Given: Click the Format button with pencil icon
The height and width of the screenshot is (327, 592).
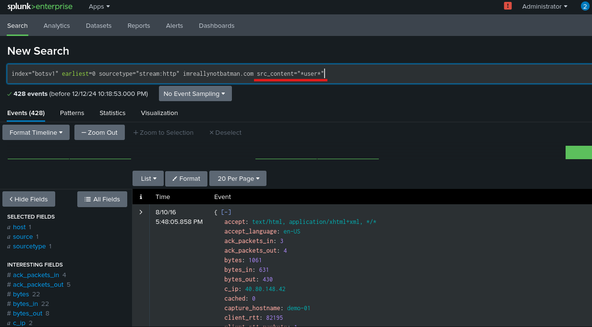Looking at the screenshot, I should tap(186, 178).
